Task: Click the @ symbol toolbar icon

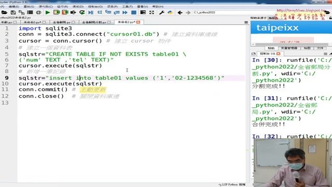Action: [x=38, y=12]
